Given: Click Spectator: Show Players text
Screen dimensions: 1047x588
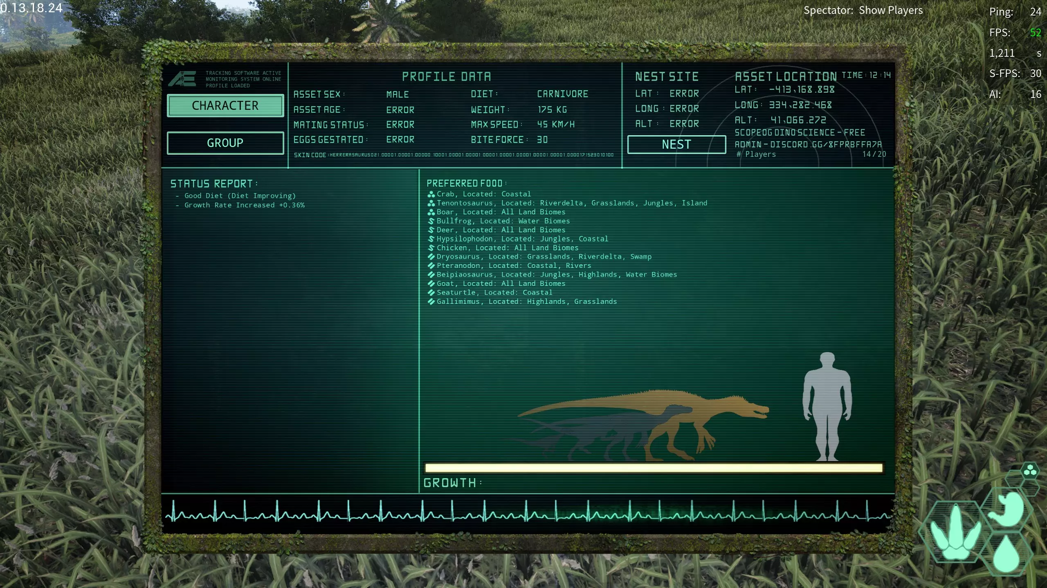Looking at the screenshot, I should point(863,11).
